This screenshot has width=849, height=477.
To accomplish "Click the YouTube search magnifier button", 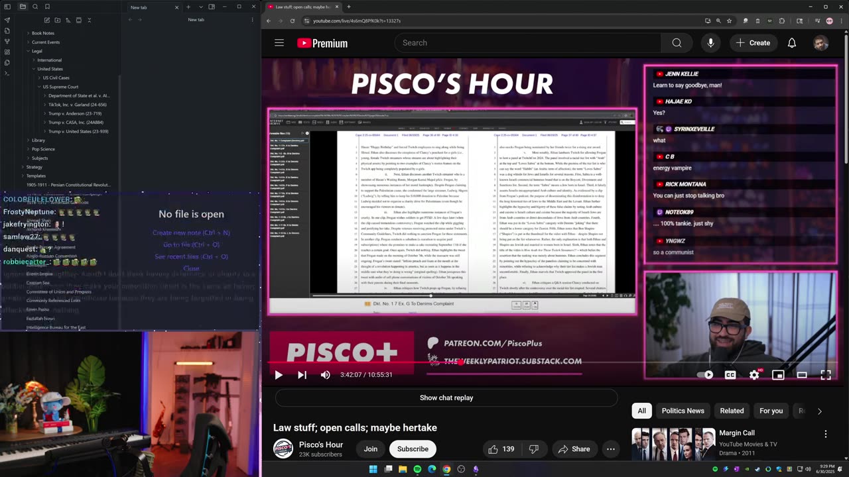I will coord(677,43).
